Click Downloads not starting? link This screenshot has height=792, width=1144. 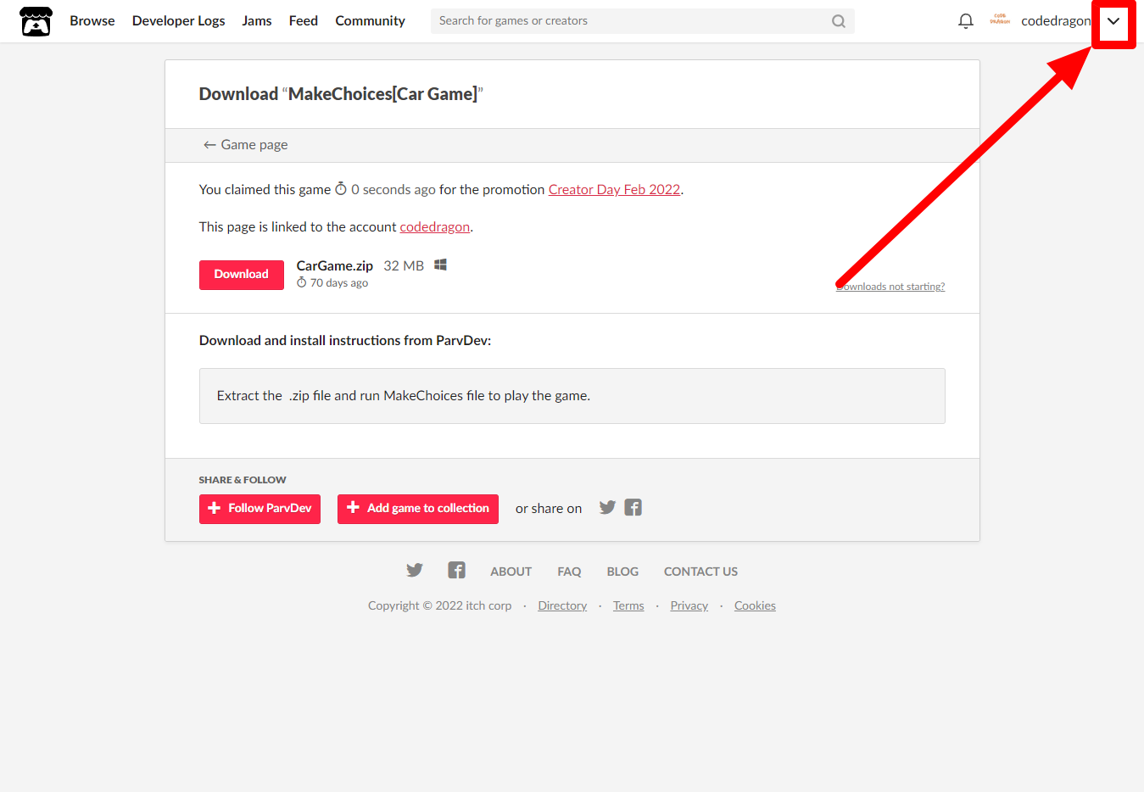coord(890,287)
